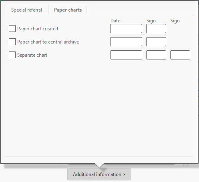Click the Paper chart created label
This screenshot has width=199, height=182.
tap(38, 29)
